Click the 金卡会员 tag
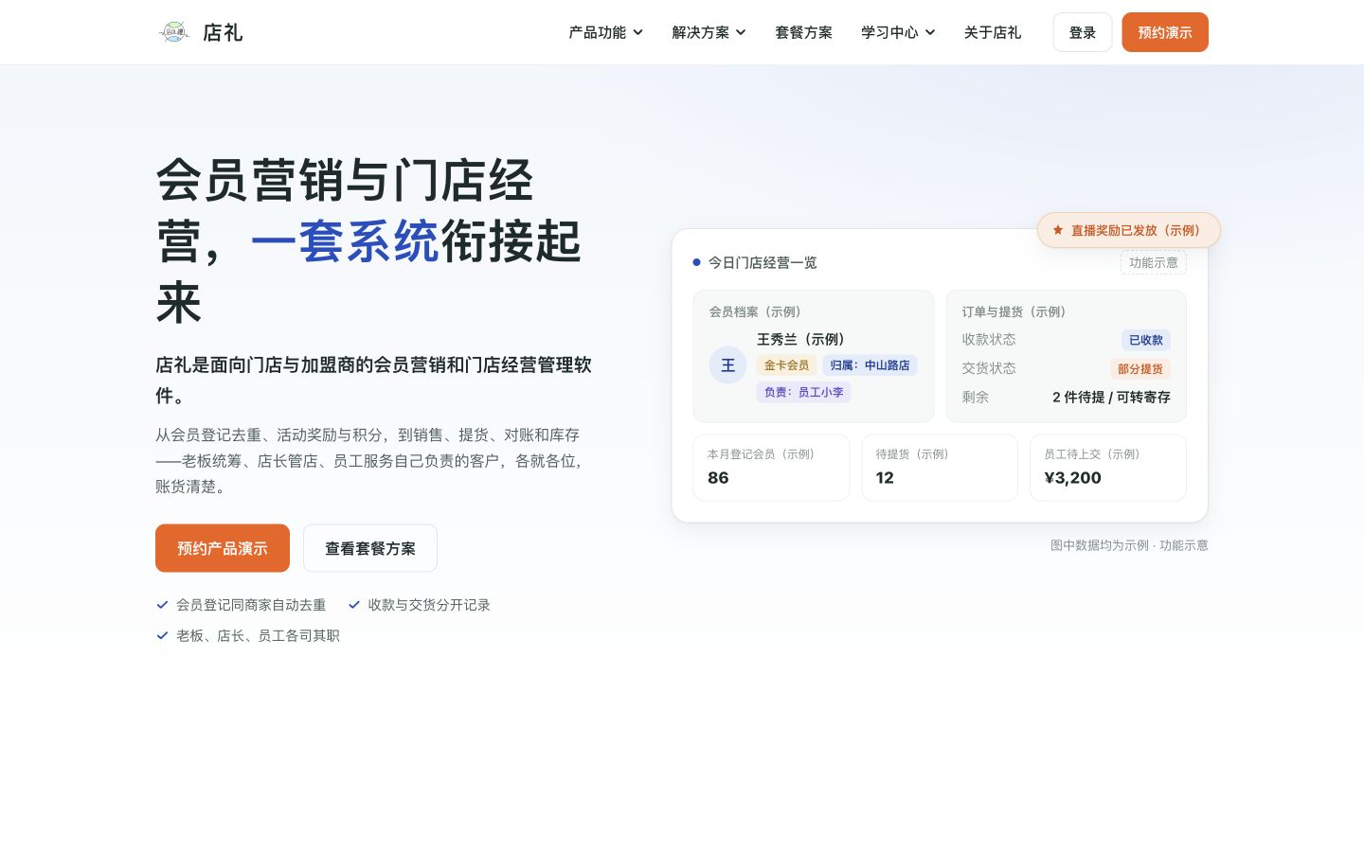1364x852 pixels. pyautogui.click(x=786, y=365)
